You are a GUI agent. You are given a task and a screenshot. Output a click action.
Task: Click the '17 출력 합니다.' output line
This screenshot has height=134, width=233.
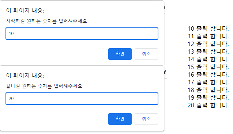(208, 83)
